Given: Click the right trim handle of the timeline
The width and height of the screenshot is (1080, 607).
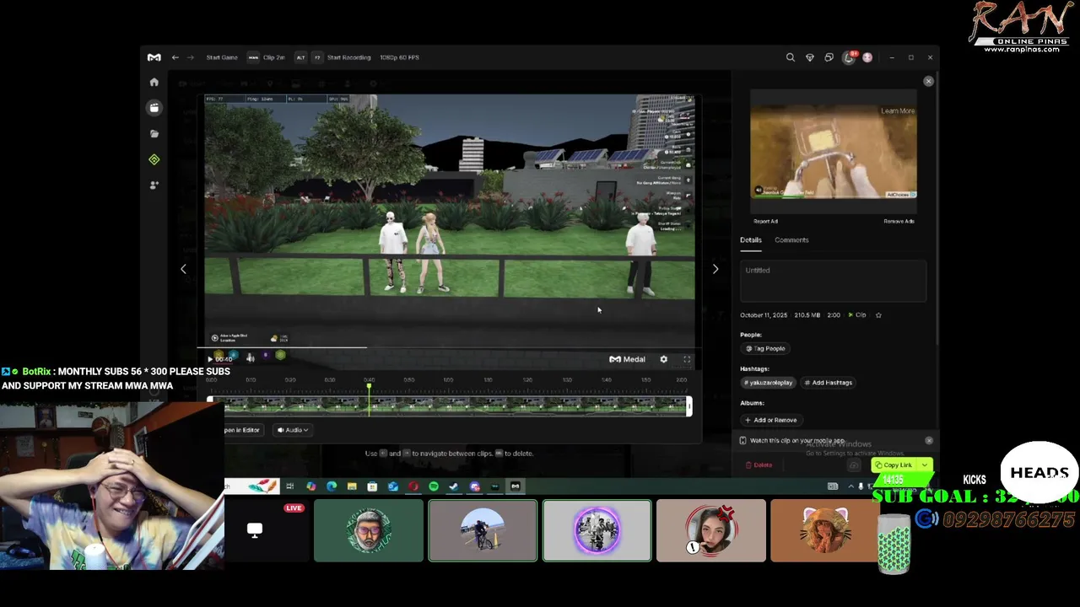Looking at the screenshot, I should click(x=689, y=406).
